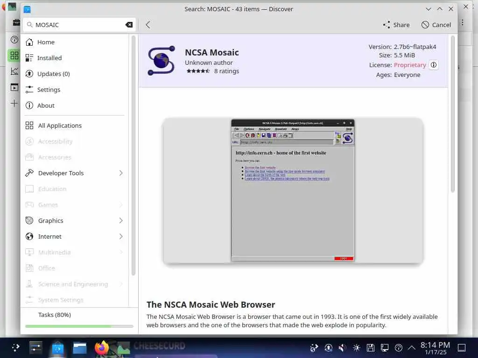Click the Share button
The height and width of the screenshot is (358, 478).
pyautogui.click(x=396, y=25)
